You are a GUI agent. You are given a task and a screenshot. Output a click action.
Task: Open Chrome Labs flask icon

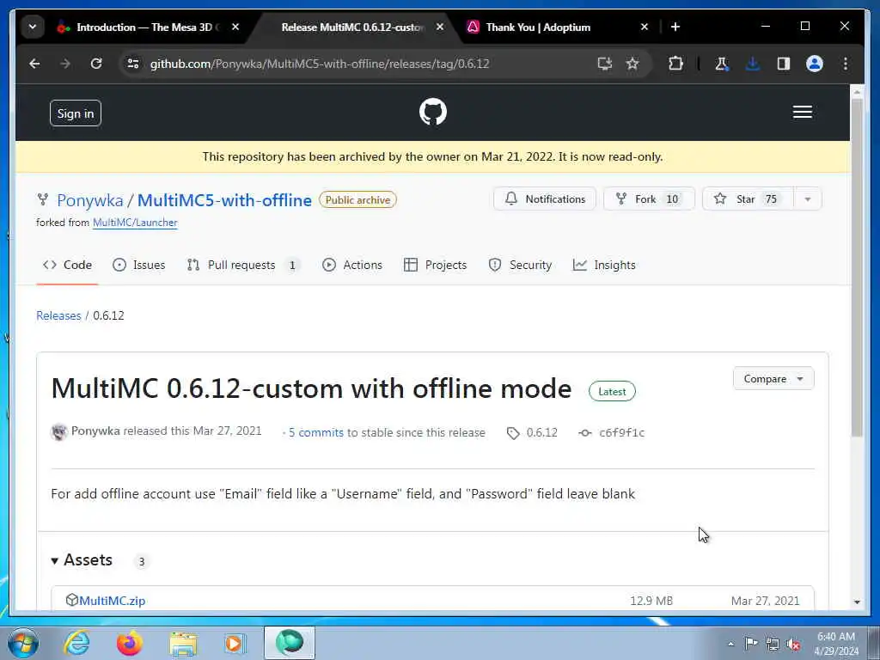(722, 64)
